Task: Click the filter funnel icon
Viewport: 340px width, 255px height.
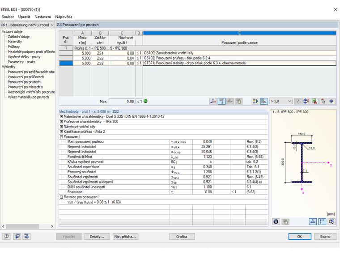Action: (297, 101)
